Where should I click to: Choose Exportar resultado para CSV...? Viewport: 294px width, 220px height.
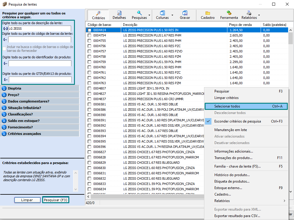246,216
